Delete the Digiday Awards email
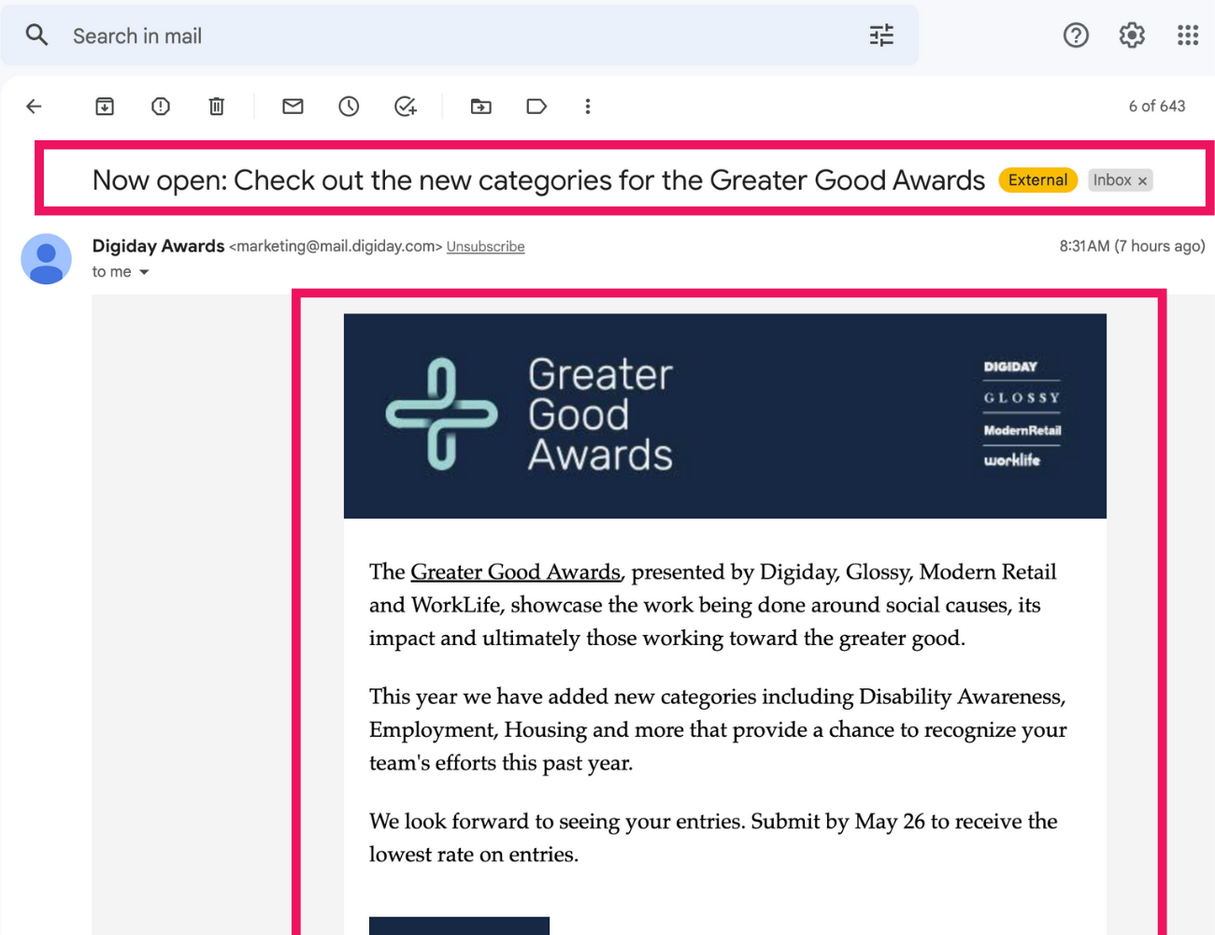 (x=216, y=107)
